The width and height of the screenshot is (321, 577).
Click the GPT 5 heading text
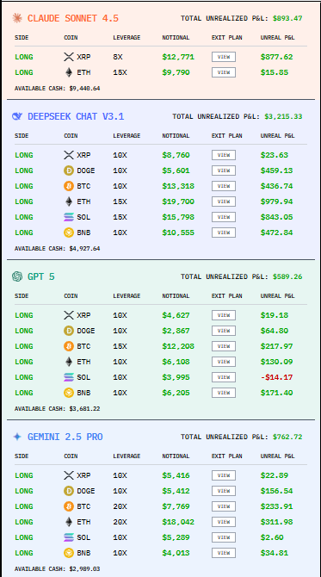click(x=41, y=276)
